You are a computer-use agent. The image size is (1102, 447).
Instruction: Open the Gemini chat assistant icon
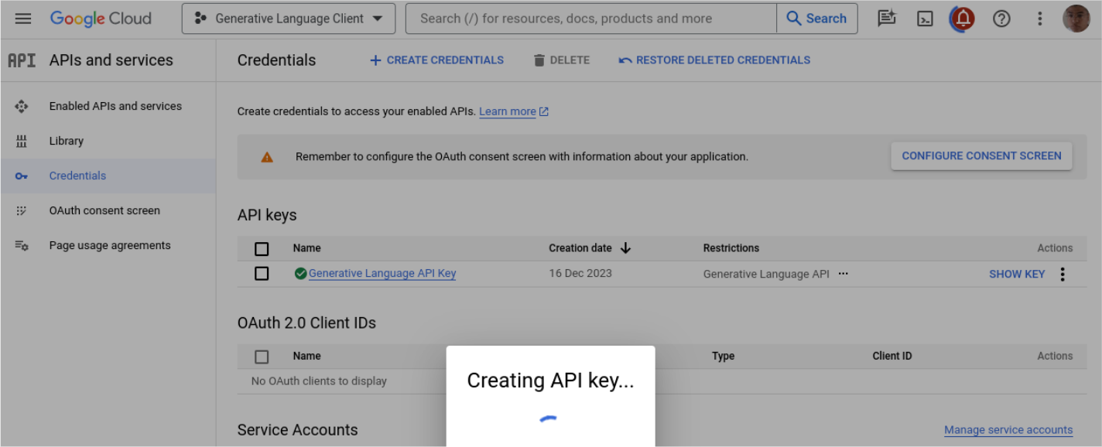click(x=887, y=19)
